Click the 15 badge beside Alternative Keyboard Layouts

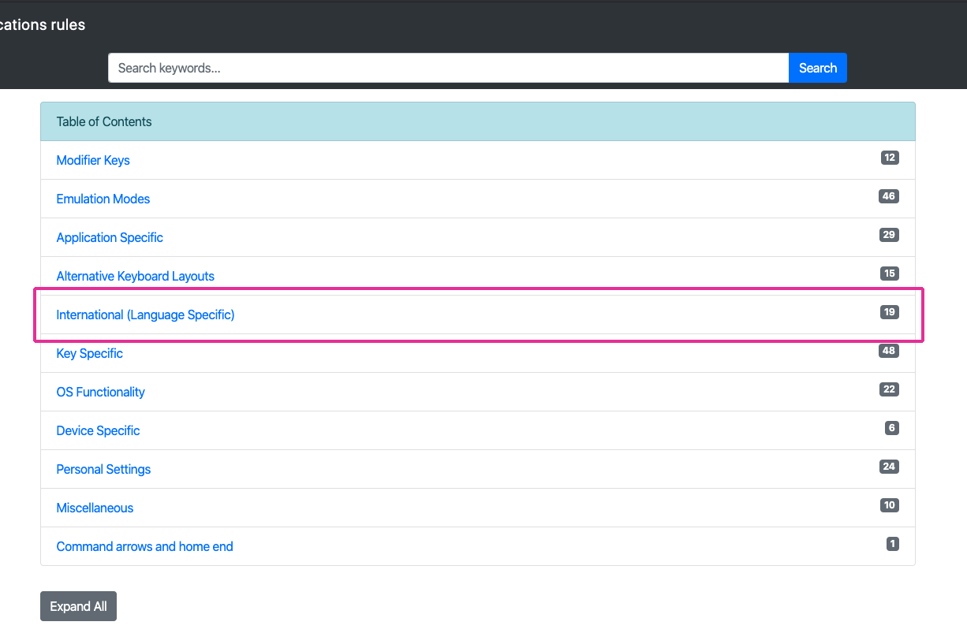tap(890, 274)
